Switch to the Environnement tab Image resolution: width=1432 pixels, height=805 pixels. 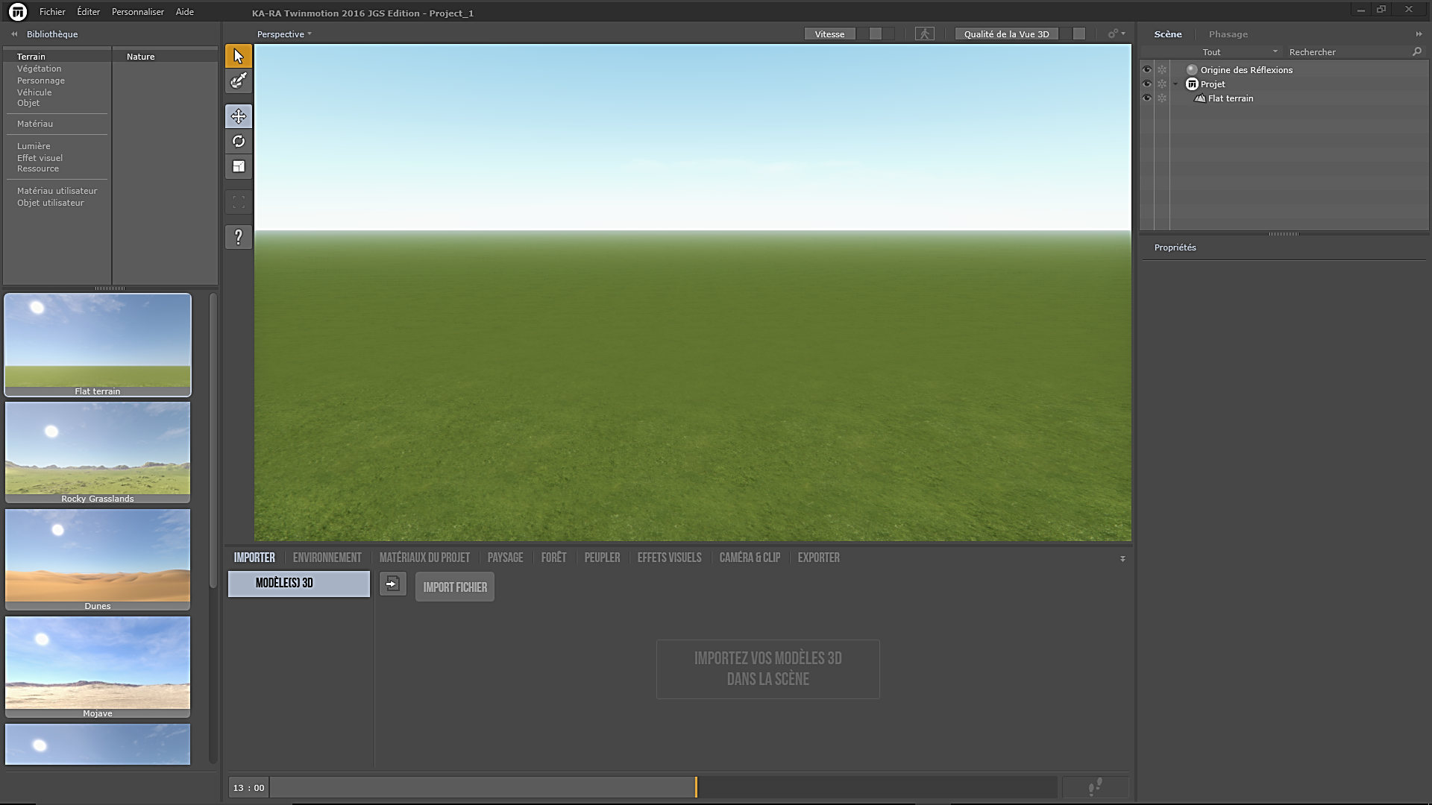tap(327, 558)
